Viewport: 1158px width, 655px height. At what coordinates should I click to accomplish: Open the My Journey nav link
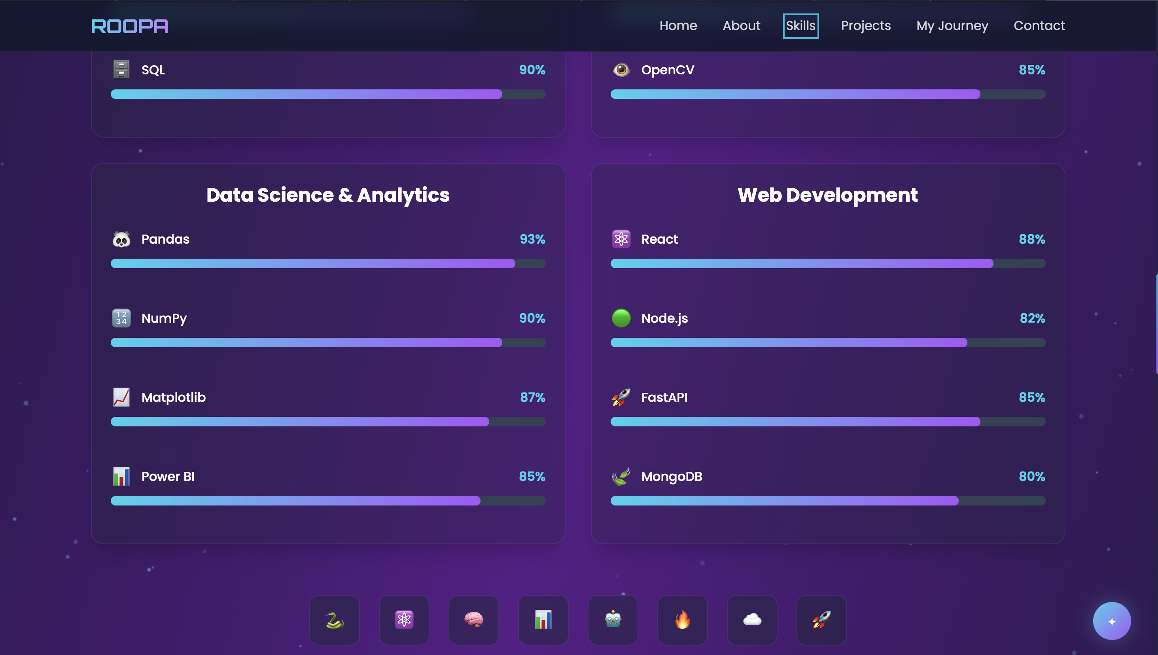(952, 26)
